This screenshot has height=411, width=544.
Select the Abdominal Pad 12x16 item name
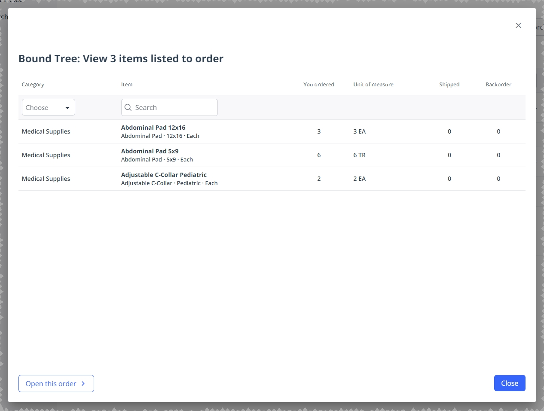click(x=153, y=128)
